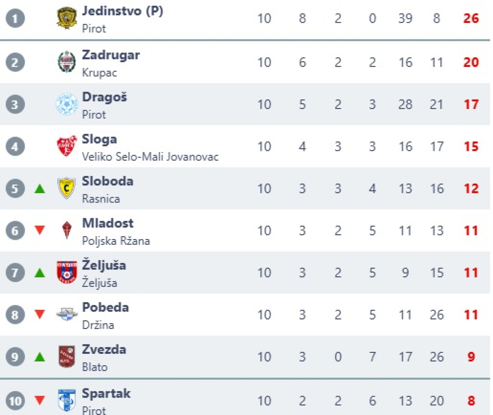This screenshot has height=415, width=493.
Task: Click the Spartak club crest
Action: coord(67,400)
